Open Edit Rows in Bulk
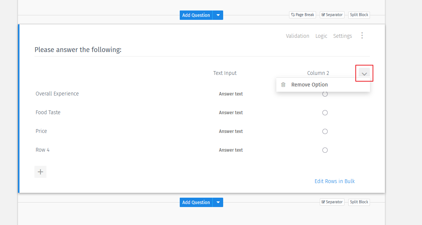Viewport: 422px width, 225px height. coord(334,181)
